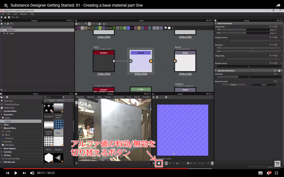284x177 pixels.
Task: Exit fullscreen in the YouTube player
Action: click(x=276, y=173)
